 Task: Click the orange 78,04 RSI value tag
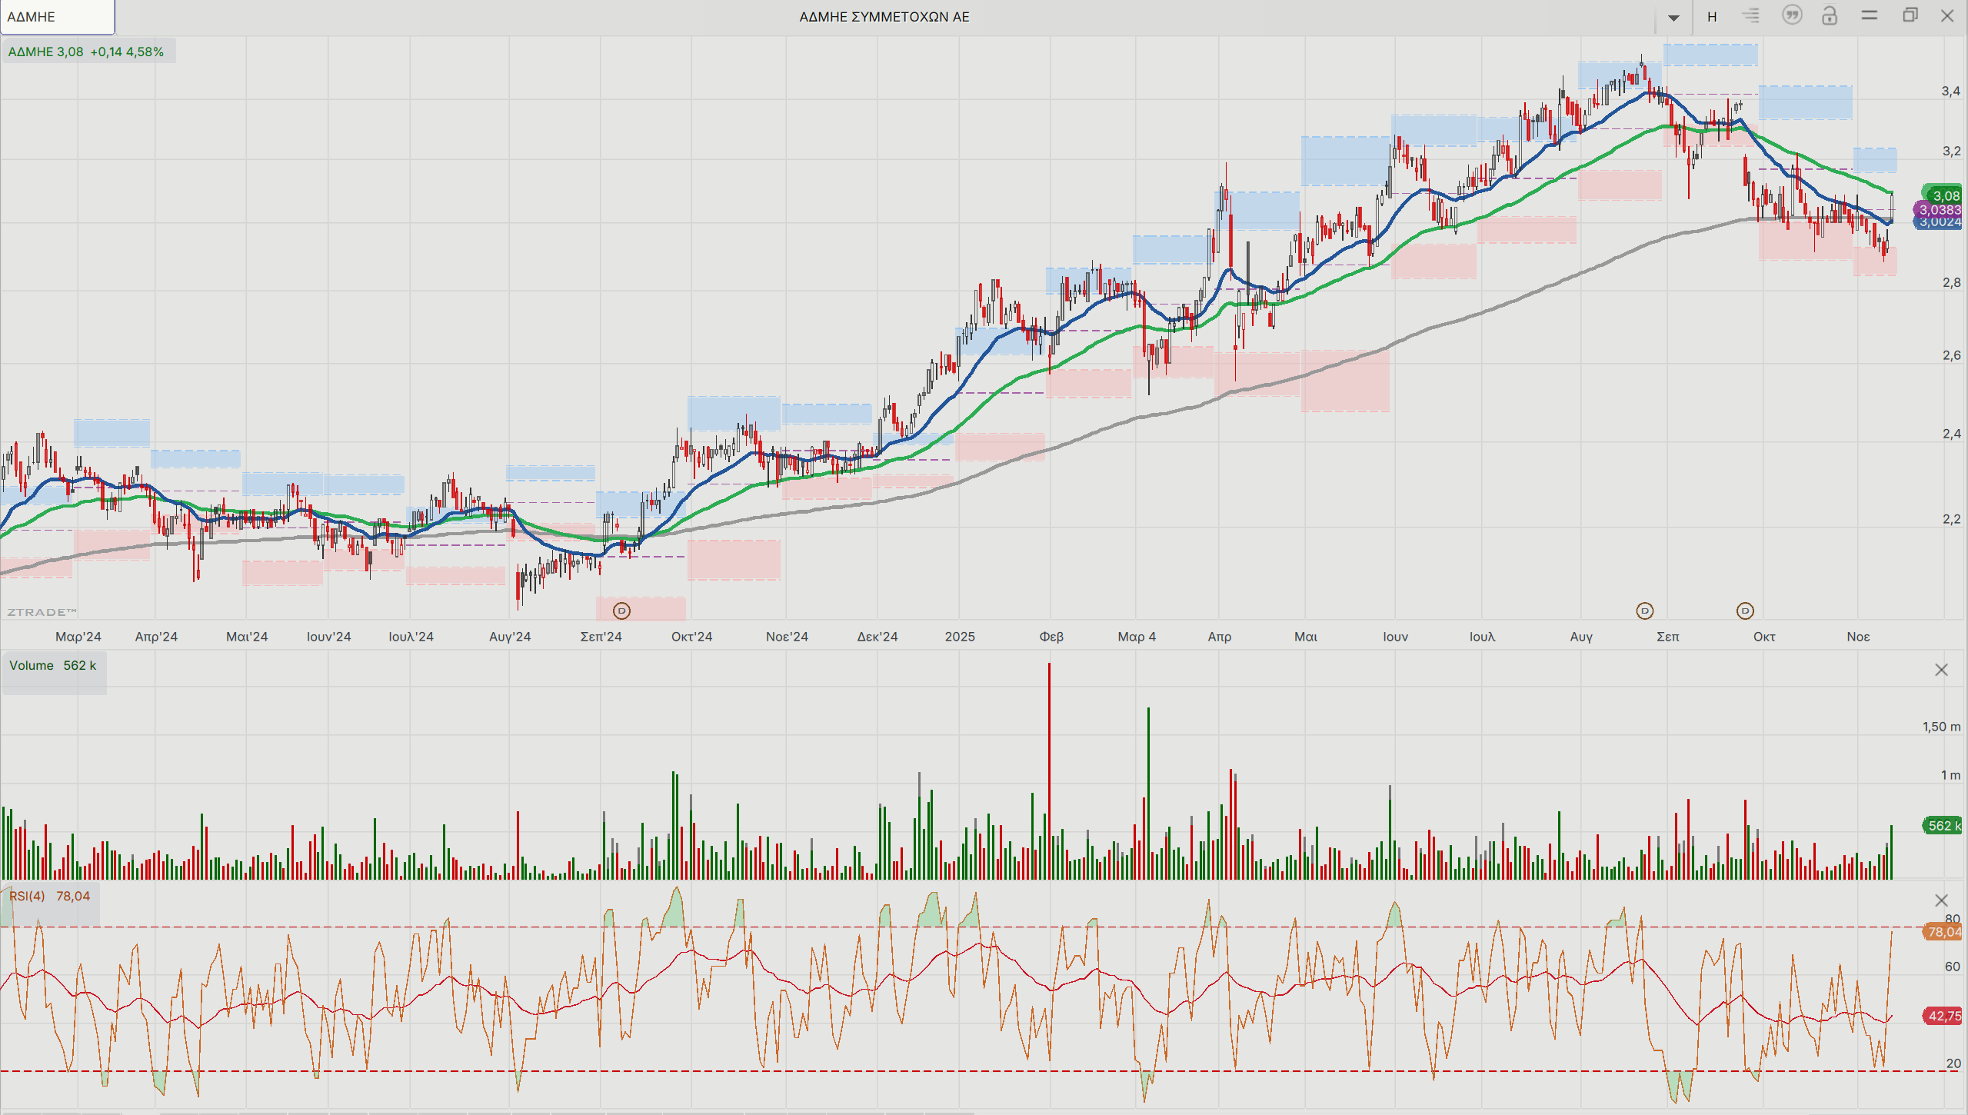coord(1943,932)
